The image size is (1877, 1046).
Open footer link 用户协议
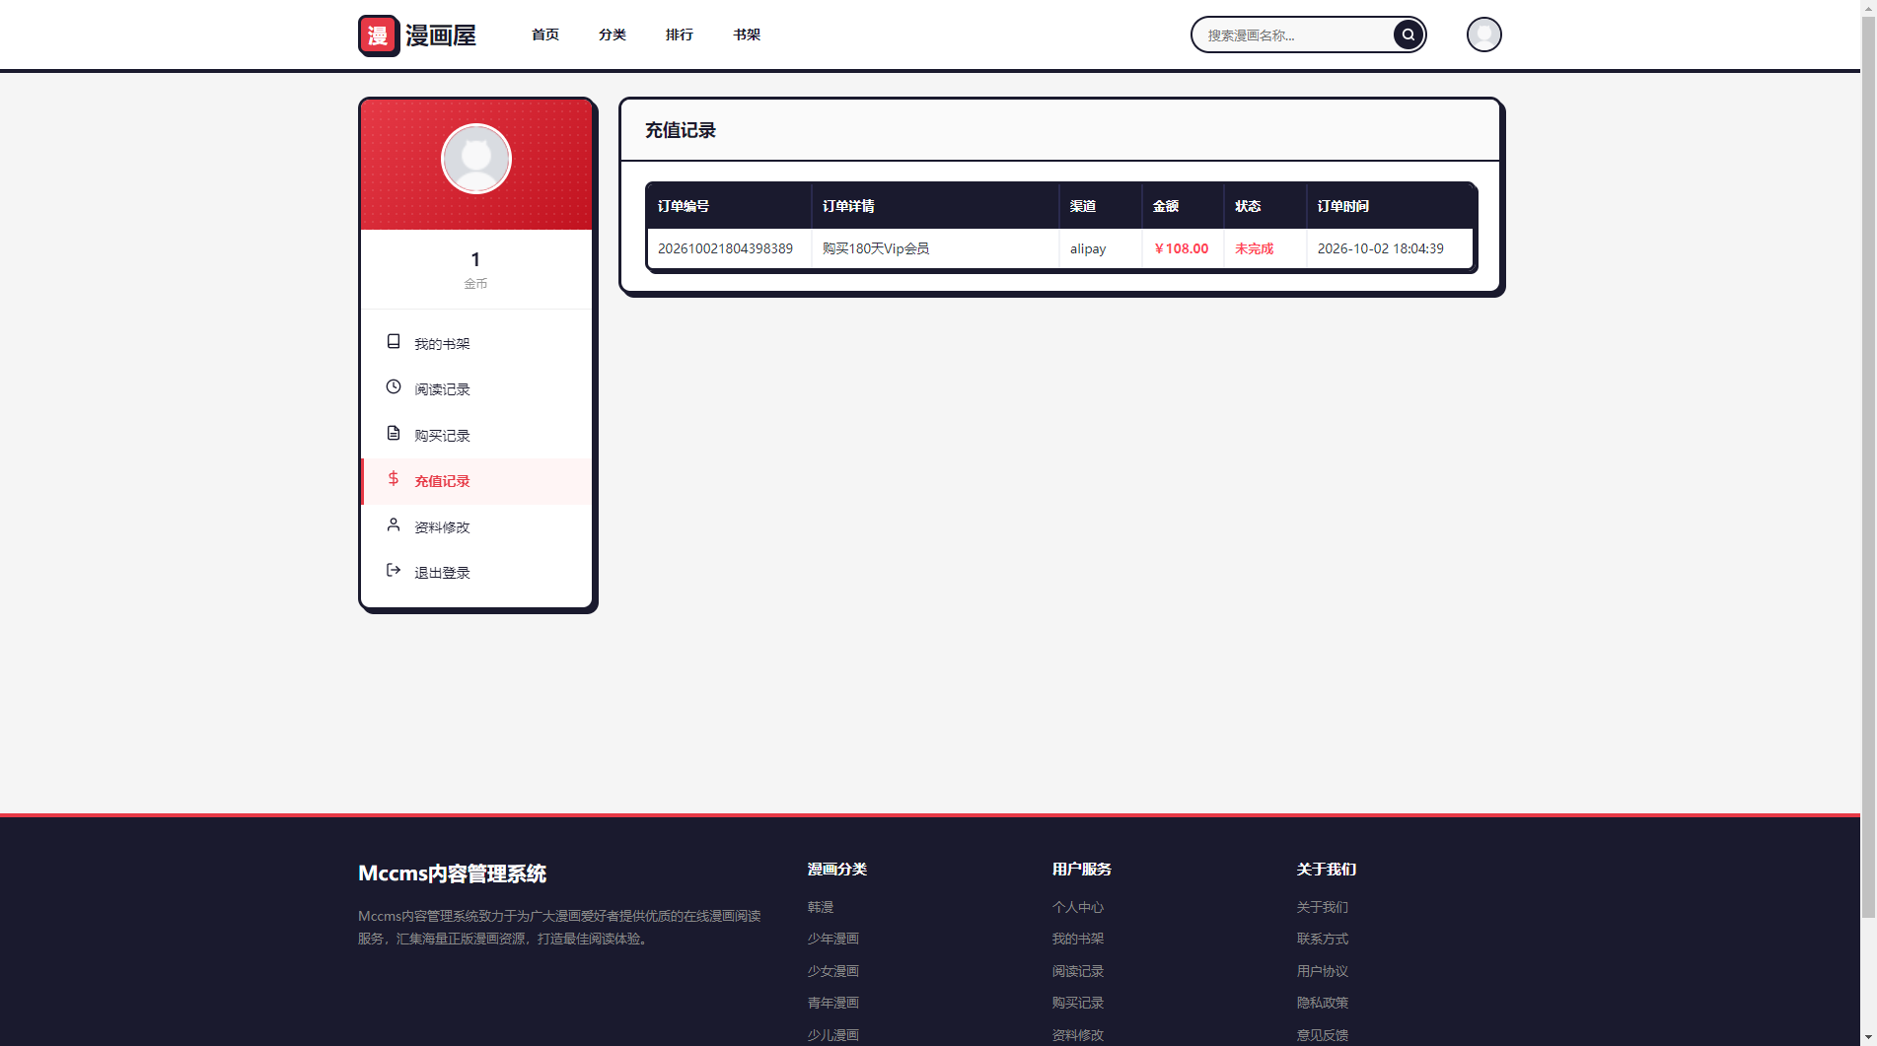point(1323,971)
